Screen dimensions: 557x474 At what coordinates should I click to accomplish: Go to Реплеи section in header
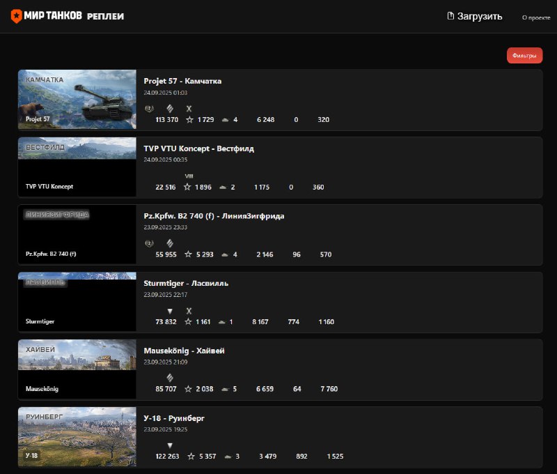coord(105,16)
